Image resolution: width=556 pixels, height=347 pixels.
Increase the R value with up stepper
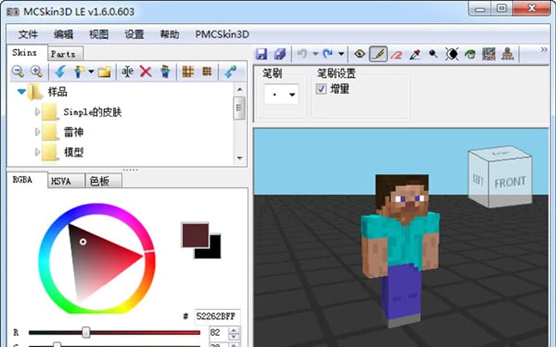(x=234, y=330)
